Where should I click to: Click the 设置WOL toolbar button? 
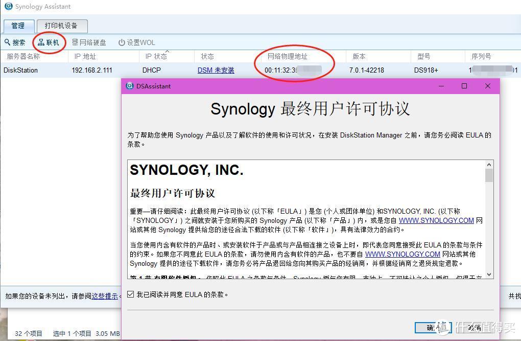[x=137, y=42]
